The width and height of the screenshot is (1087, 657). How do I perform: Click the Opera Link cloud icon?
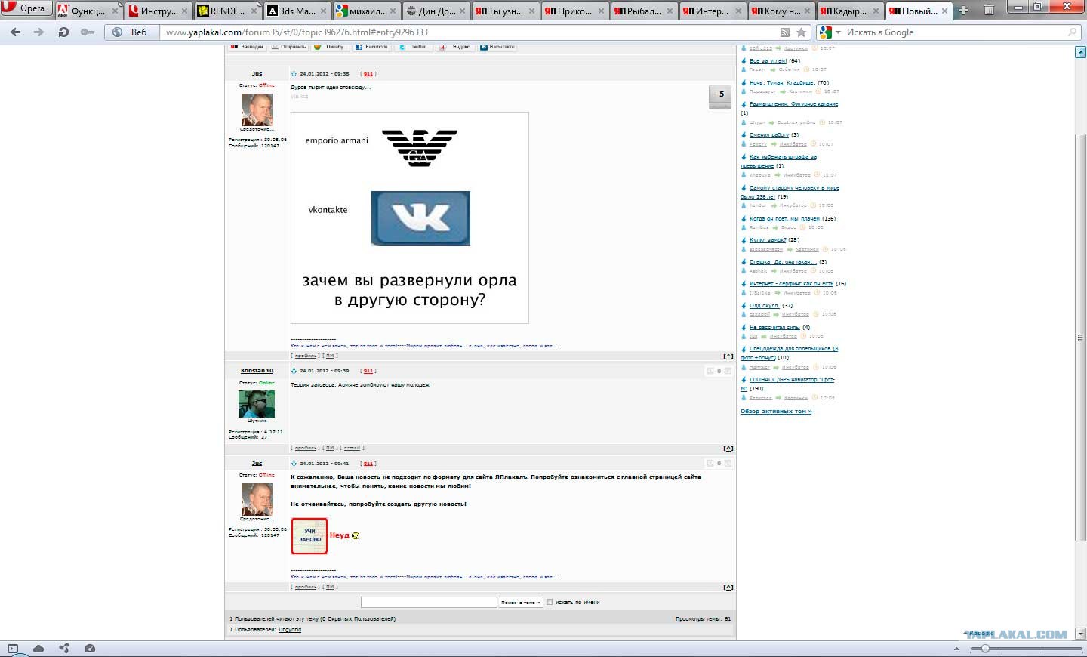point(38,649)
